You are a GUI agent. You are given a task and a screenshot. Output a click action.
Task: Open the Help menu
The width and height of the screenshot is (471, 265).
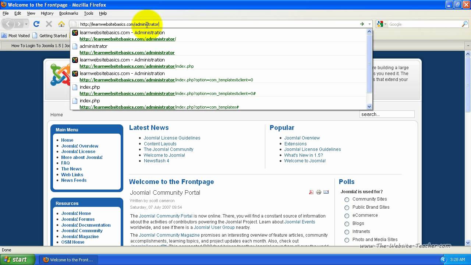click(103, 13)
